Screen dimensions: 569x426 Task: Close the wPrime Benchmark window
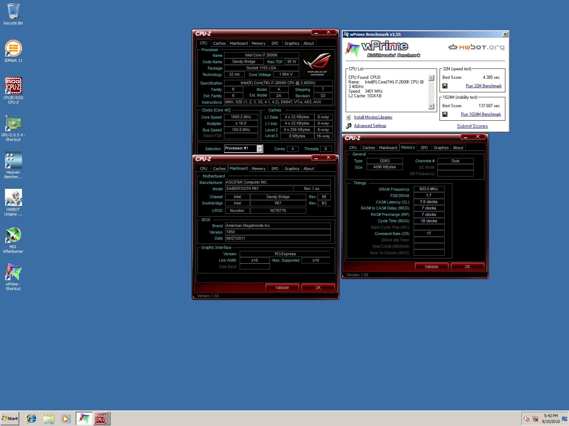coord(505,34)
